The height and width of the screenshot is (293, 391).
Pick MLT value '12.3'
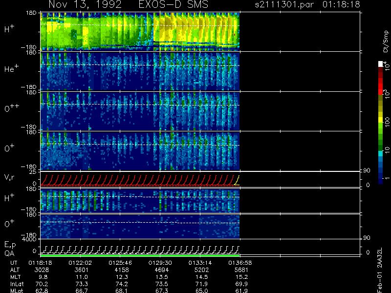(122, 277)
